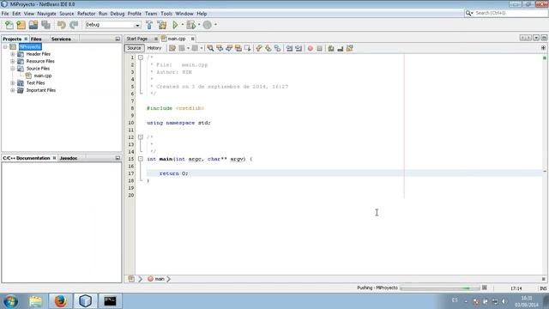Expand the Header Files folder

coord(13,54)
